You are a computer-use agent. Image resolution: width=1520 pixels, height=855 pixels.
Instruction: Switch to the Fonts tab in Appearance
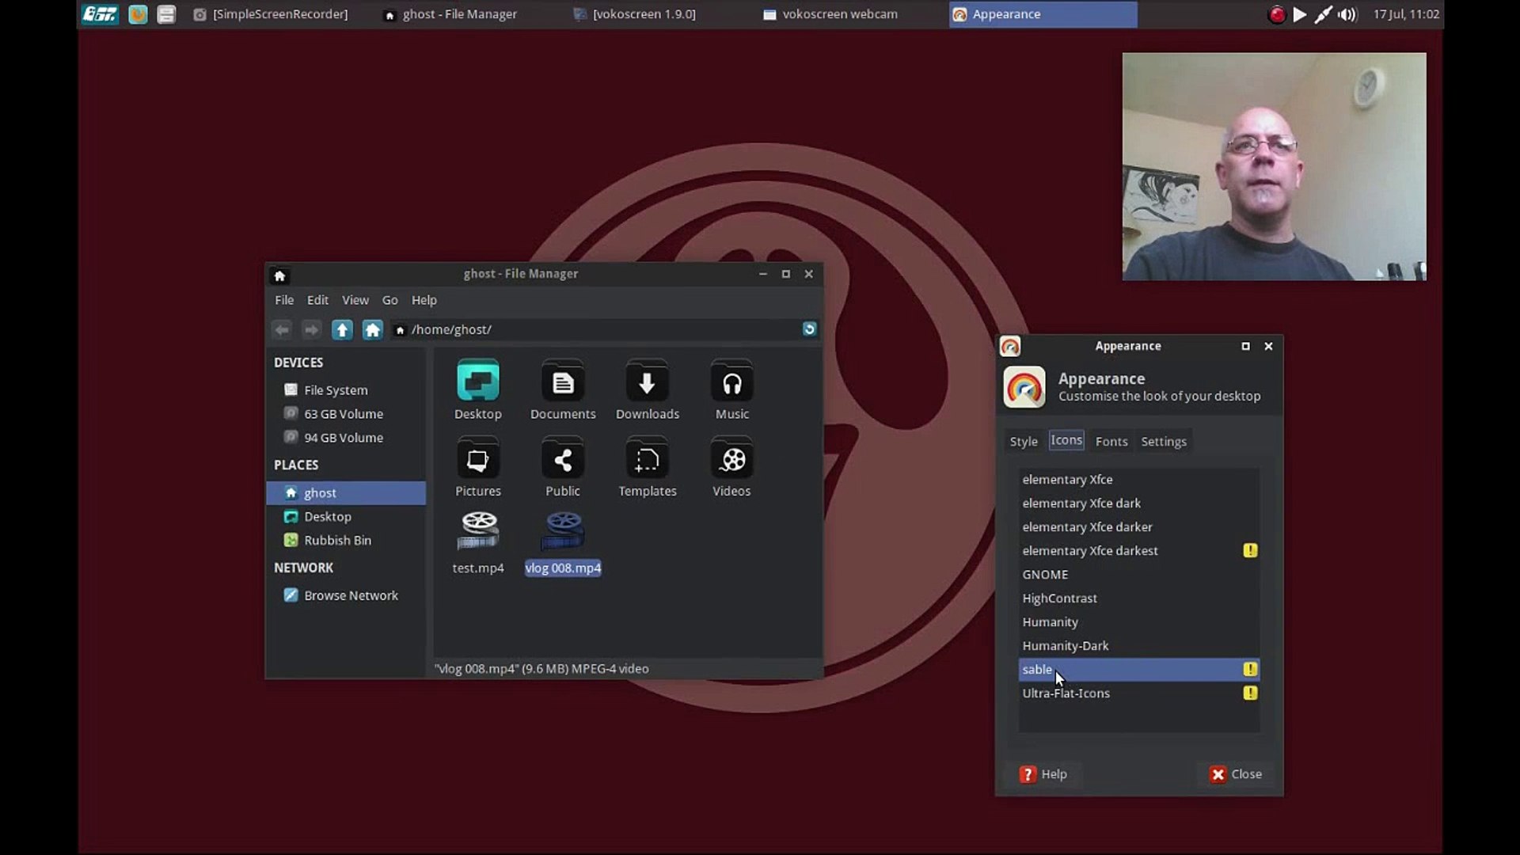(1111, 442)
